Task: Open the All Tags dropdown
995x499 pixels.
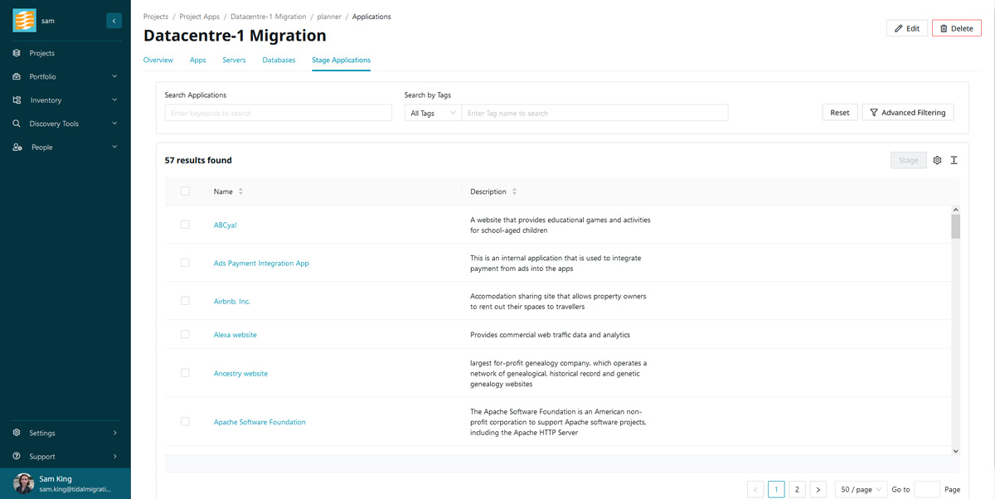Action: 433,113
